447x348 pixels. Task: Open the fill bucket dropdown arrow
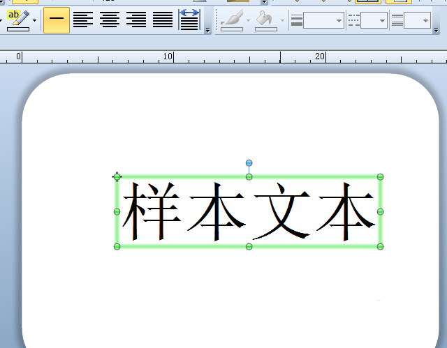[x=282, y=20]
